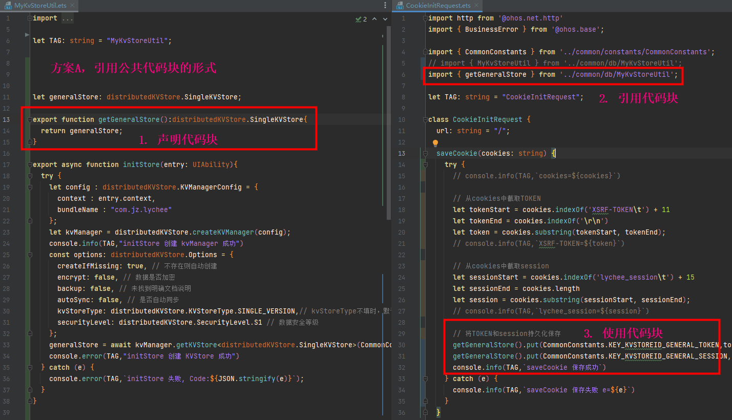The image size is (732, 420).
Task: Collapse the getGeneralStore function fold marker
Action: (x=30, y=119)
